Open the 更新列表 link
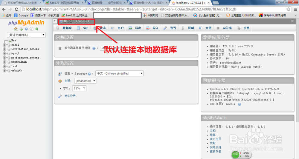Viewport: 299px width, 159px height. tap(216, 152)
